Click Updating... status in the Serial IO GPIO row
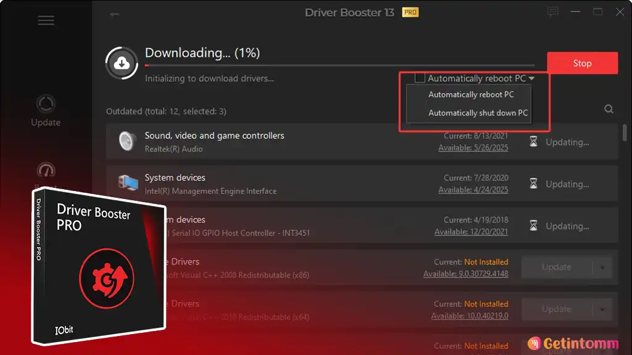 pos(567,226)
